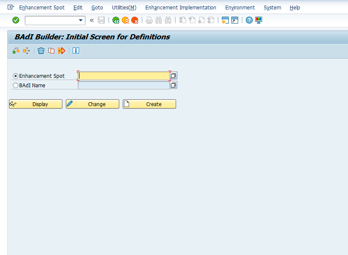Click the Enhancement Spot input field
This screenshot has height=255, width=348.
(124, 76)
